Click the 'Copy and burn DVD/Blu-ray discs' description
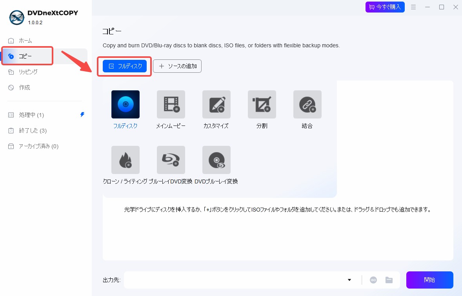This screenshot has width=462, height=296. [221, 45]
